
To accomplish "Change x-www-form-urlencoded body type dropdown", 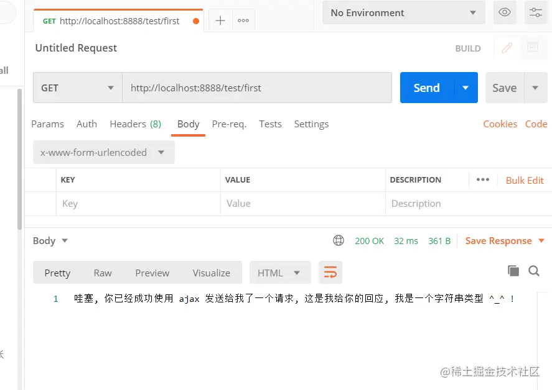I will [x=104, y=153].
